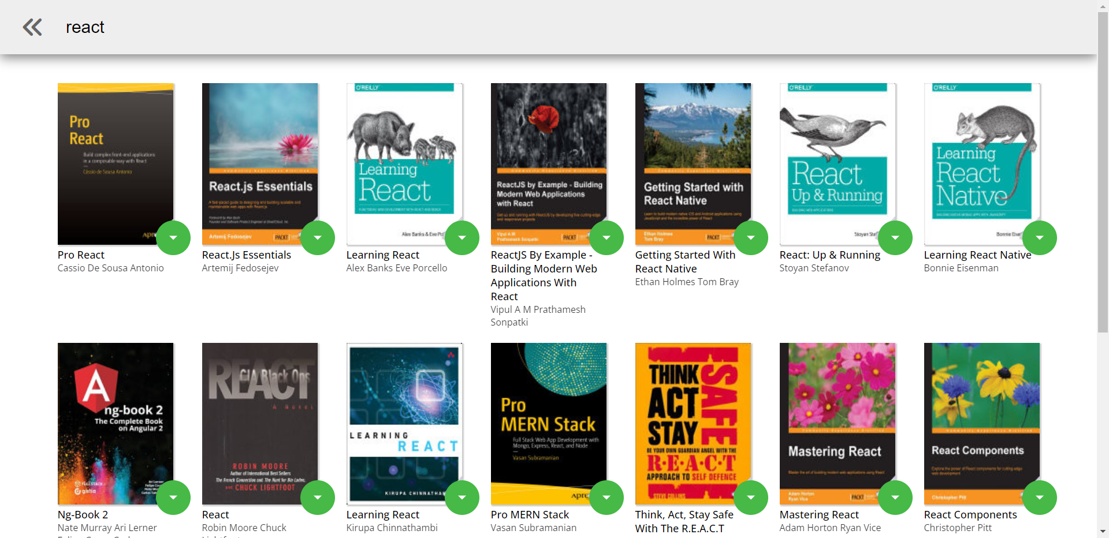Open the ng-book 2 Angular cover

tap(116, 424)
